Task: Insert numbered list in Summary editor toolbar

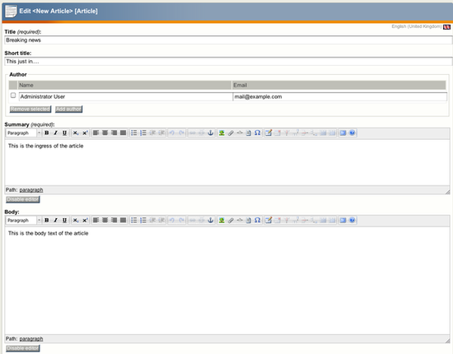Action: (x=143, y=133)
